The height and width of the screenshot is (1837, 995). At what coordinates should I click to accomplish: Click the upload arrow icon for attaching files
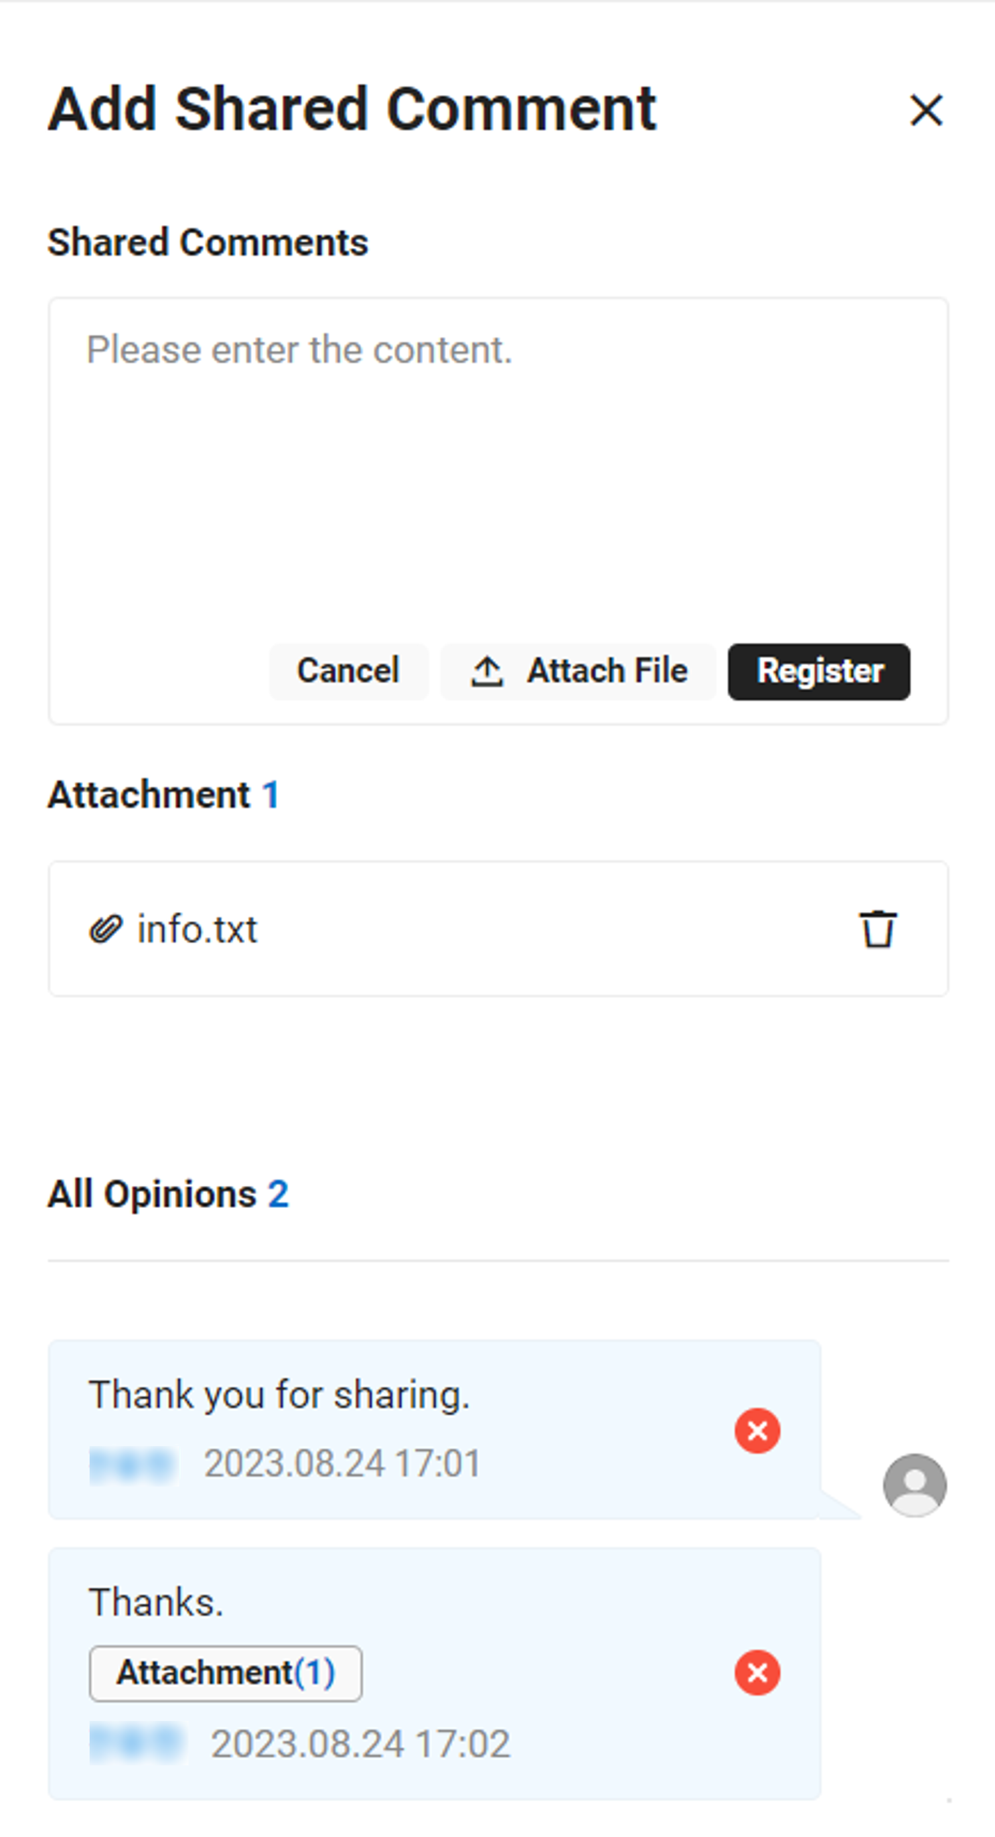pyautogui.click(x=487, y=672)
